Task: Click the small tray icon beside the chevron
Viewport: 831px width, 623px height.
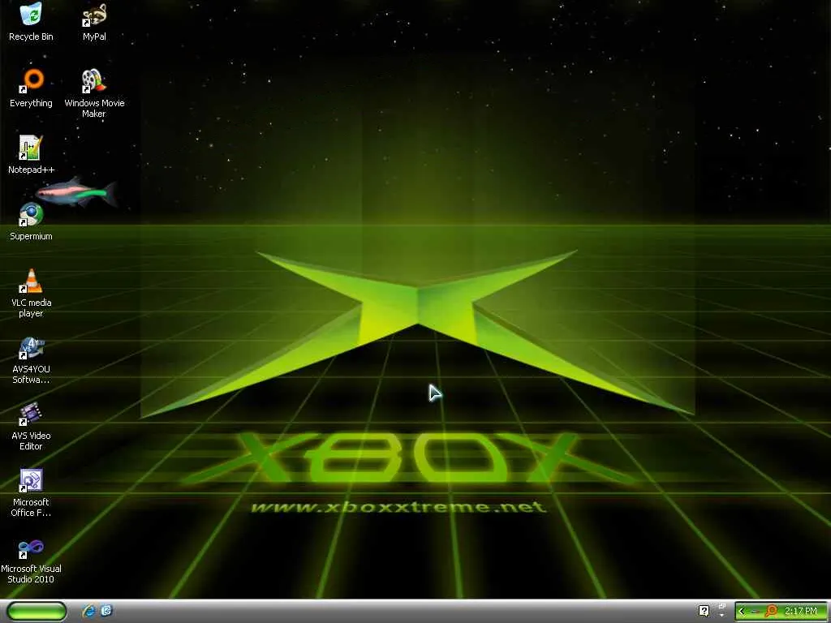Action: [756, 612]
